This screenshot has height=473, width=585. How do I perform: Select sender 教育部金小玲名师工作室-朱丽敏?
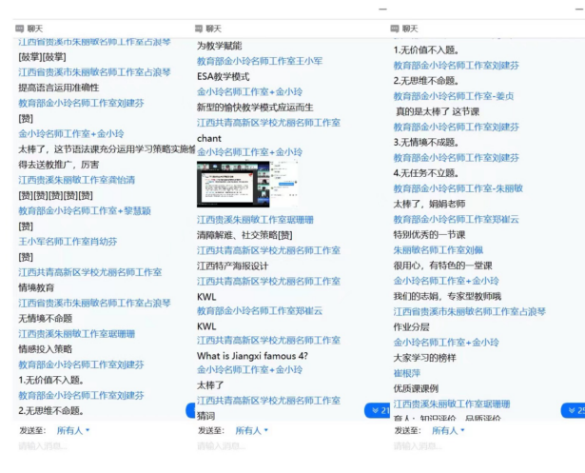458,188
